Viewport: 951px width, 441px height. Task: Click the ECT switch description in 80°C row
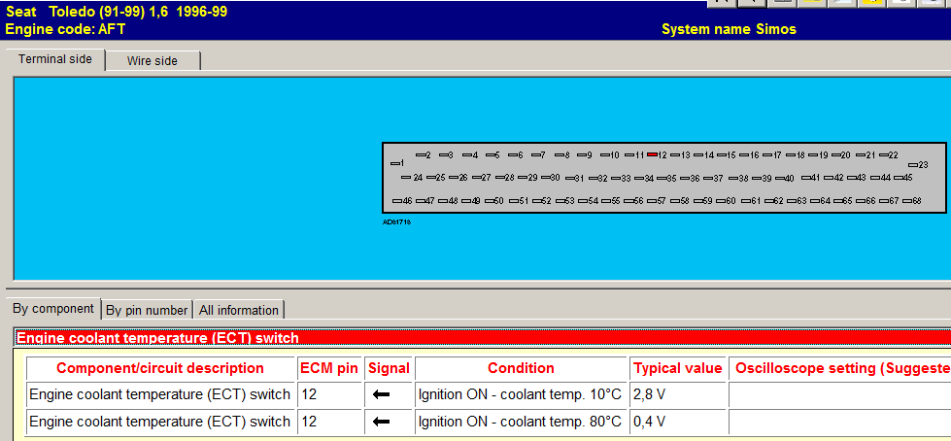(160, 421)
